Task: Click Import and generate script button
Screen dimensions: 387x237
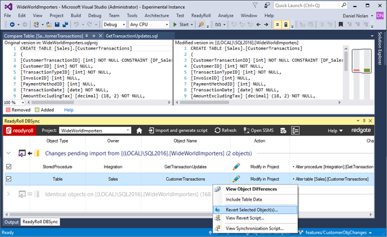Action: click(x=178, y=131)
